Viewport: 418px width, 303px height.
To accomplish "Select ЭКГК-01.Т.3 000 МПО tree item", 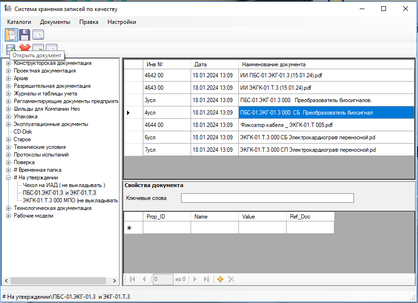I will [x=70, y=200].
